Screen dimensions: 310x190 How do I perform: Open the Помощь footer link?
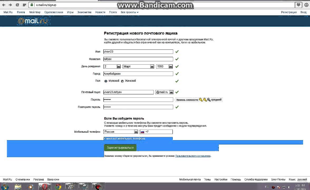point(236,179)
